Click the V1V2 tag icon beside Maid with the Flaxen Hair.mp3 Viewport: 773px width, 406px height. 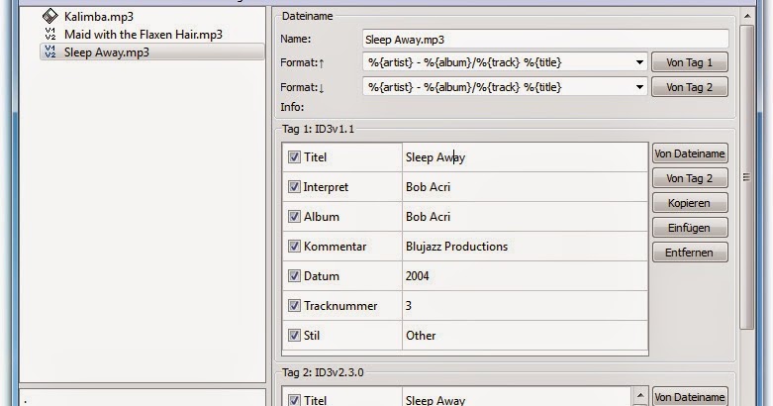[49, 34]
